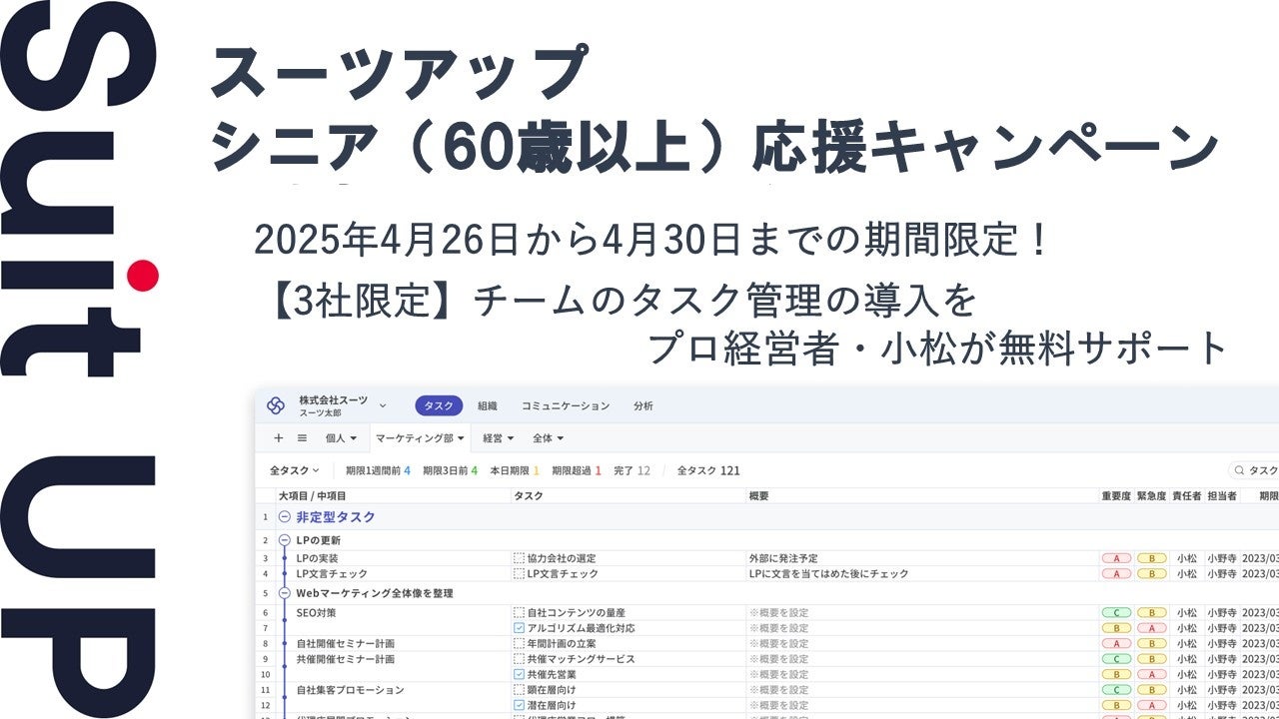The height and width of the screenshot is (719, 1279).
Task: Click the 責任者 column header
Action: click(1186, 495)
